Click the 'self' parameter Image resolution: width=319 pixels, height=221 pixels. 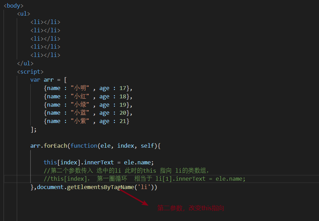point(147,146)
